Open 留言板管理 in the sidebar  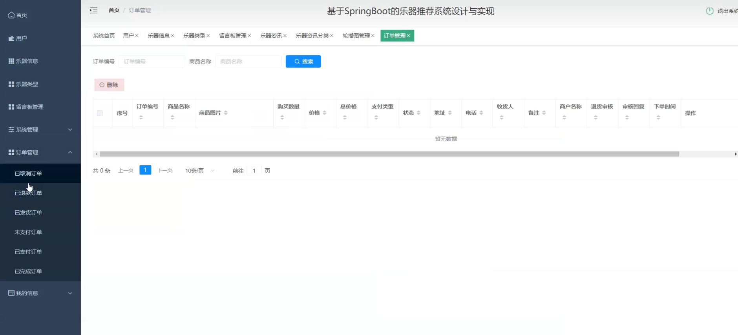(40, 107)
